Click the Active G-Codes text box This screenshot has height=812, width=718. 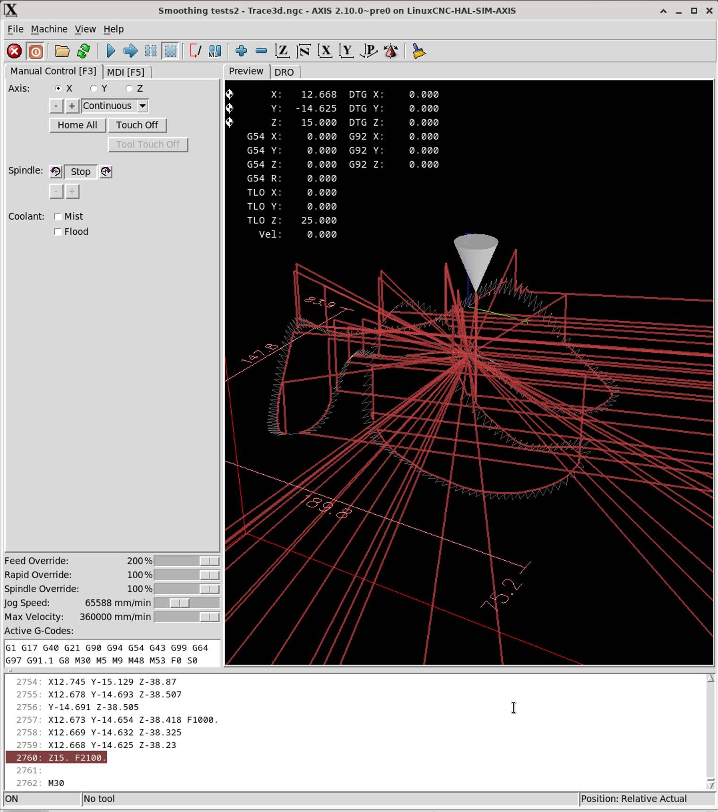click(x=112, y=654)
